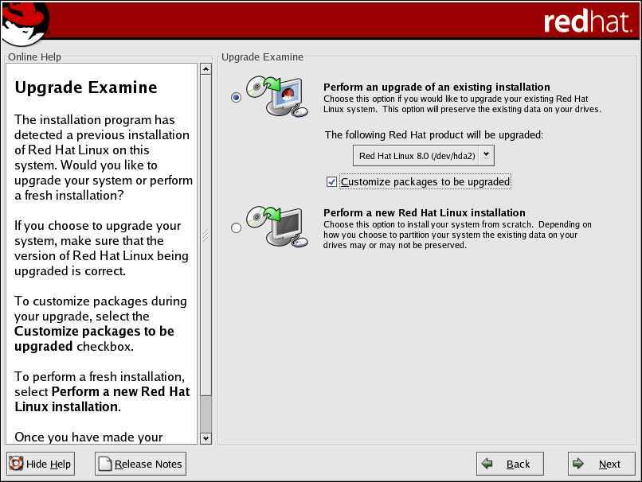Image resolution: width=642 pixels, height=482 pixels.
Task: Select the new Red Hat Linux installation radio
Action: (236, 228)
